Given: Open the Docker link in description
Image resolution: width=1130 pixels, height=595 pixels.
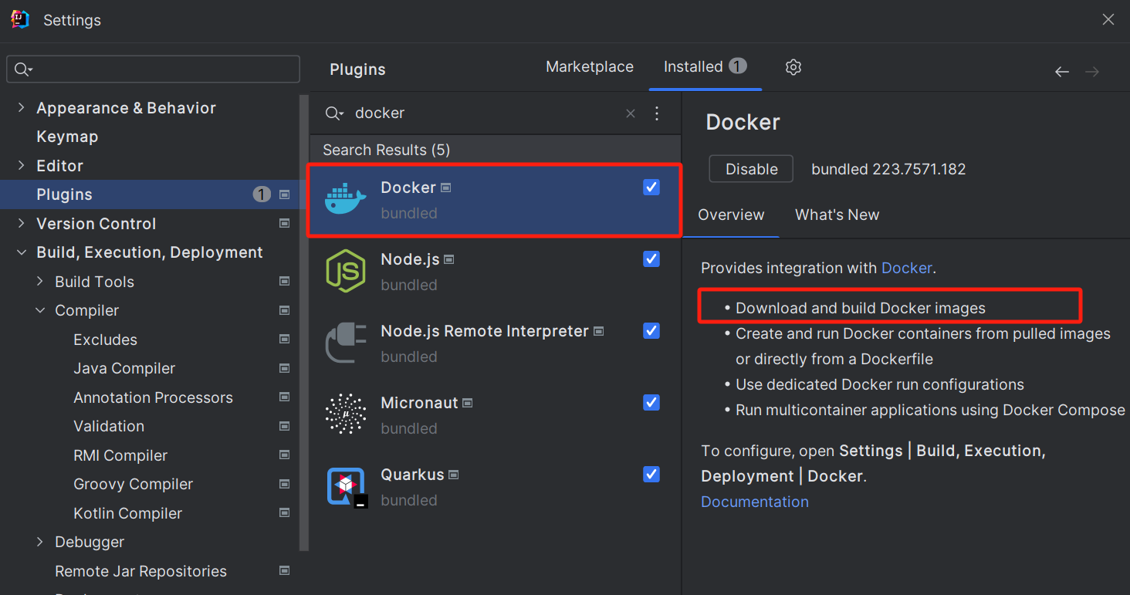Looking at the screenshot, I should pyautogui.click(x=906, y=269).
